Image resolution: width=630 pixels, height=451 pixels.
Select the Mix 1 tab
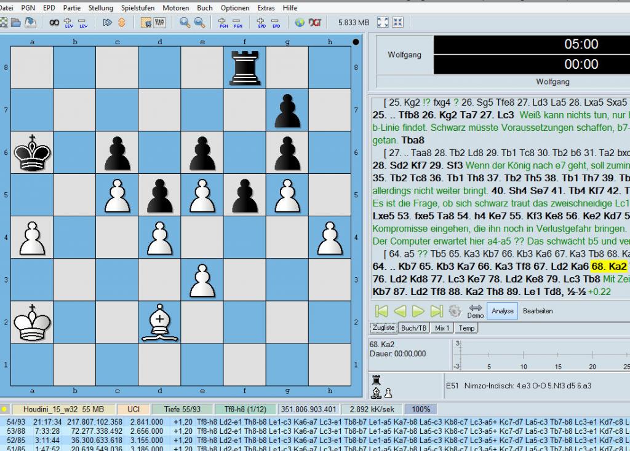pos(442,328)
